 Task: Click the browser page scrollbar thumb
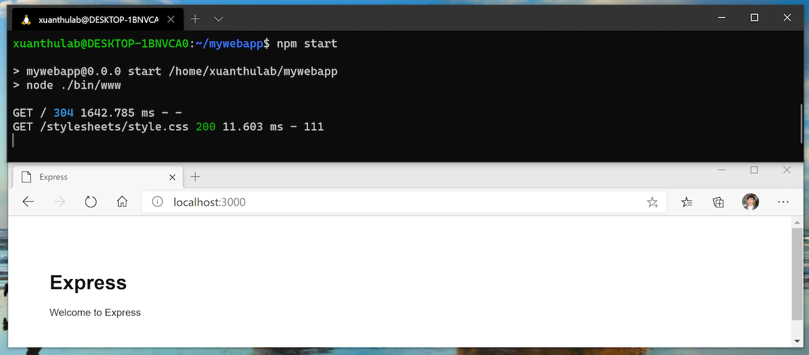(x=797, y=274)
